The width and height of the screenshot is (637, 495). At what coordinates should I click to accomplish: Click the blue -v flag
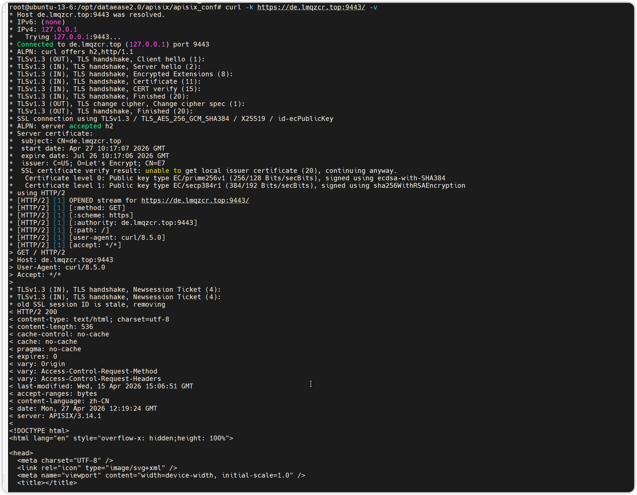click(373, 7)
